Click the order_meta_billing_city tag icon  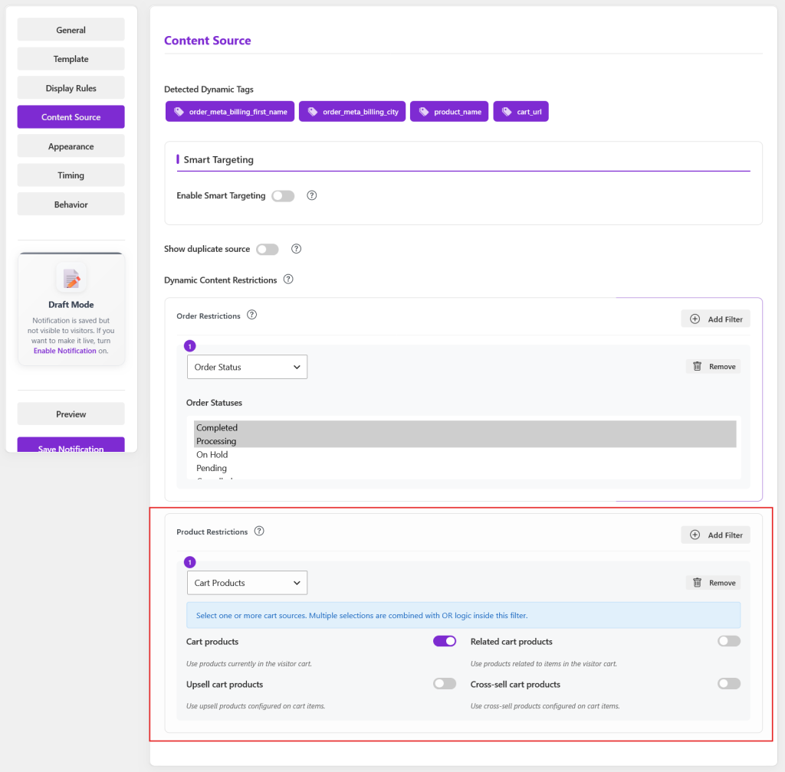click(x=313, y=112)
